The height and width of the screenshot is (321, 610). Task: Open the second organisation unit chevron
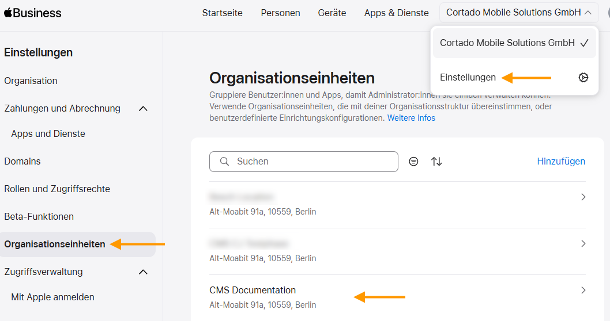coord(583,244)
